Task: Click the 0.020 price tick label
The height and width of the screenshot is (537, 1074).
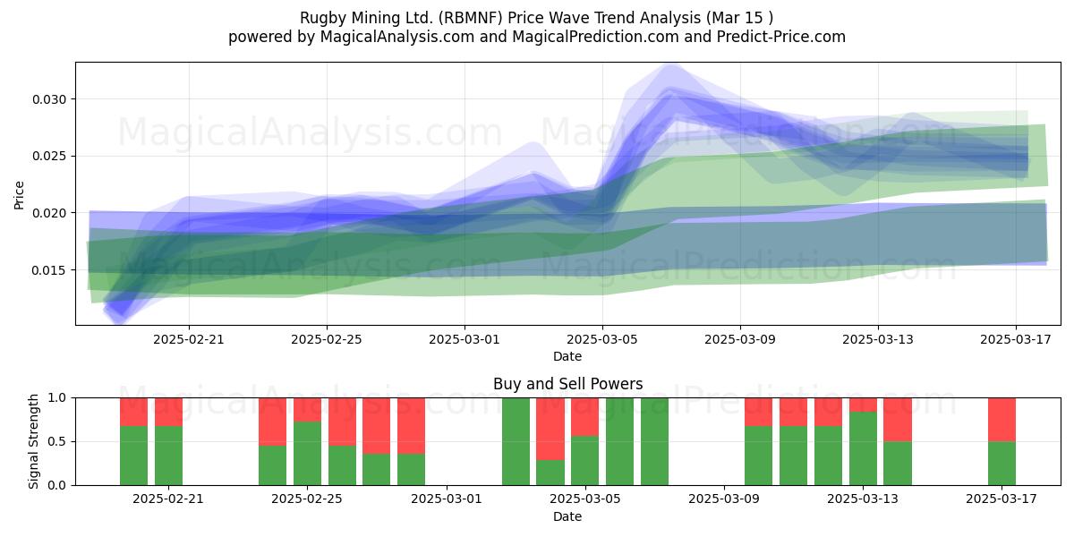Action: [x=49, y=213]
